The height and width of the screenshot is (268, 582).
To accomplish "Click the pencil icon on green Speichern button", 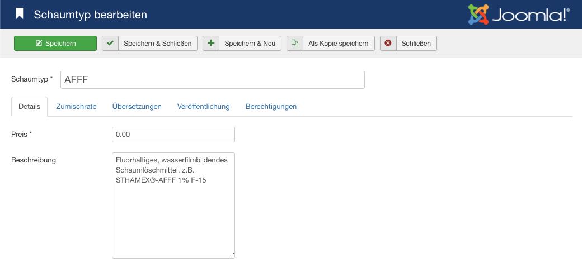I will pyautogui.click(x=39, y=44).
